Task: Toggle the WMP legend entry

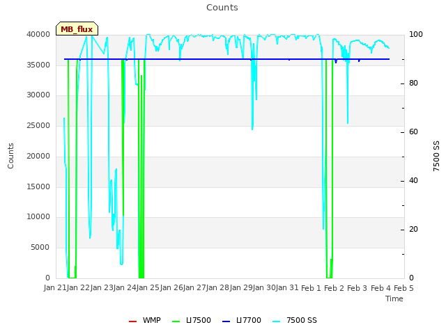Action: [x=145, y=320]
